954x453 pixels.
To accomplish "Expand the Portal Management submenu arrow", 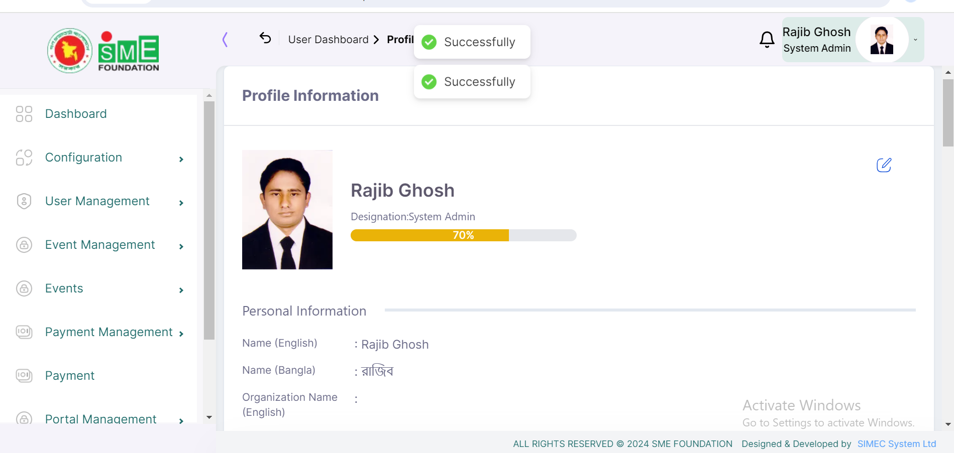I will (x=181, y=421).
